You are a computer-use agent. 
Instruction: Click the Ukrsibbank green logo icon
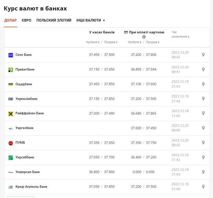(11, 158)
